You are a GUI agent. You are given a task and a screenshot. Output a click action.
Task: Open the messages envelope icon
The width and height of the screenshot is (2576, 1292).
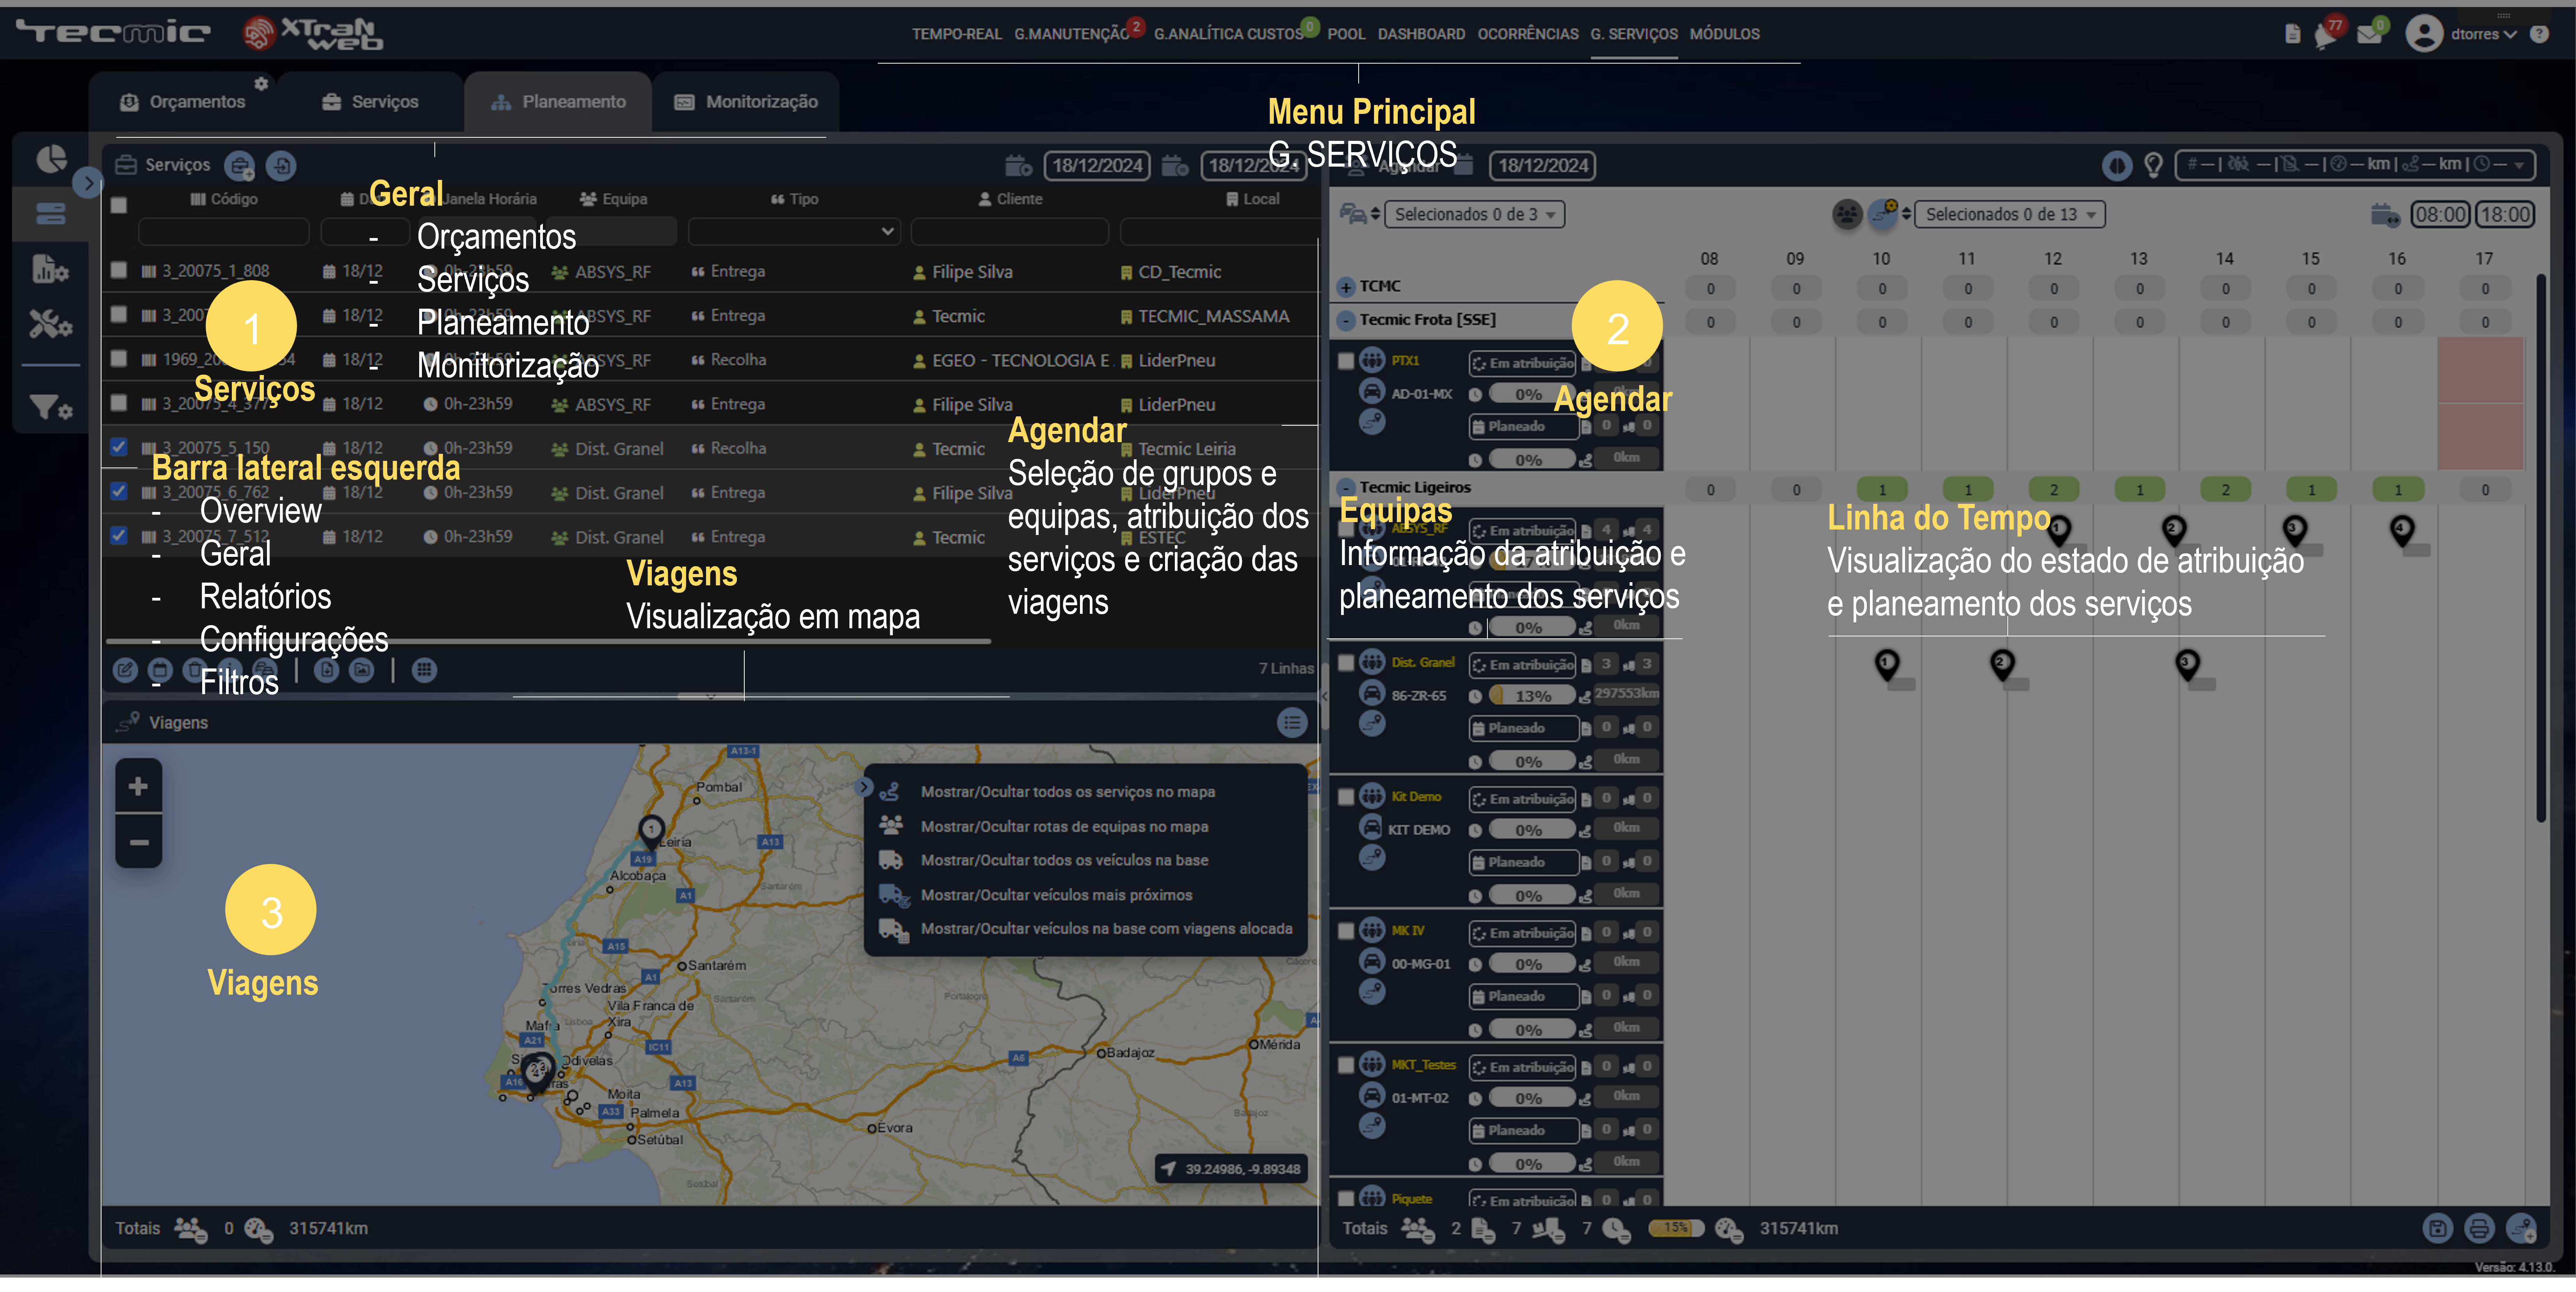[2369, 35]
